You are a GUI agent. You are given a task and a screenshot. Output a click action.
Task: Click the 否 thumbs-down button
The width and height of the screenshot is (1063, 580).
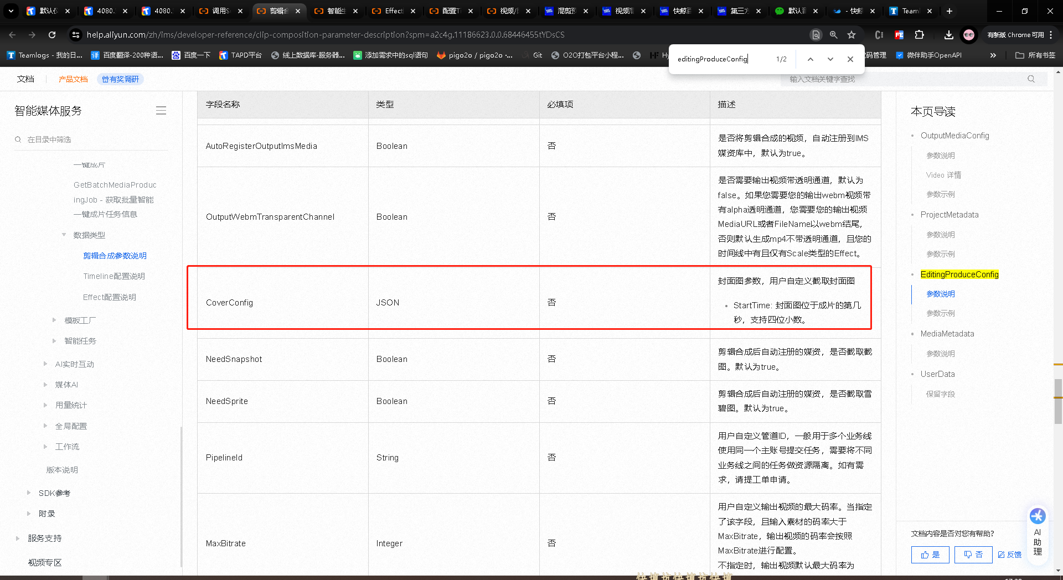point(973,555)
